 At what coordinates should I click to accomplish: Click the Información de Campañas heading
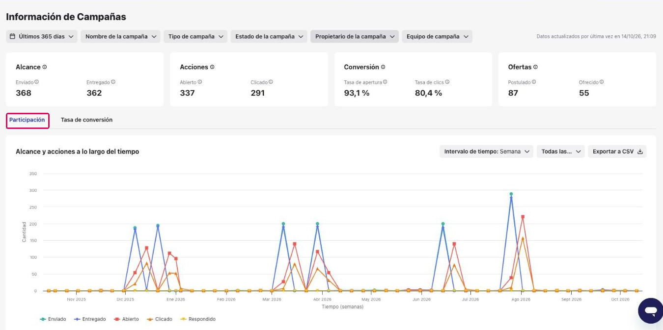coord(66,17)
